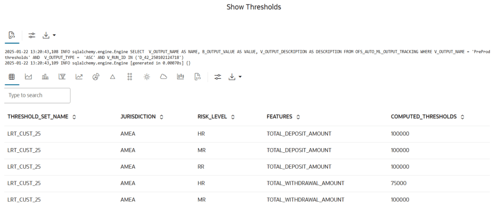The image size is (492, 209).
Task: Click TOTAL_WITHDRAWAL_AMOUNT in the MR row
Action: click(306, 200)
